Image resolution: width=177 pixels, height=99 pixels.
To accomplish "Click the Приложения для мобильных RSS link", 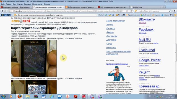I will click(x=117, y=64).
